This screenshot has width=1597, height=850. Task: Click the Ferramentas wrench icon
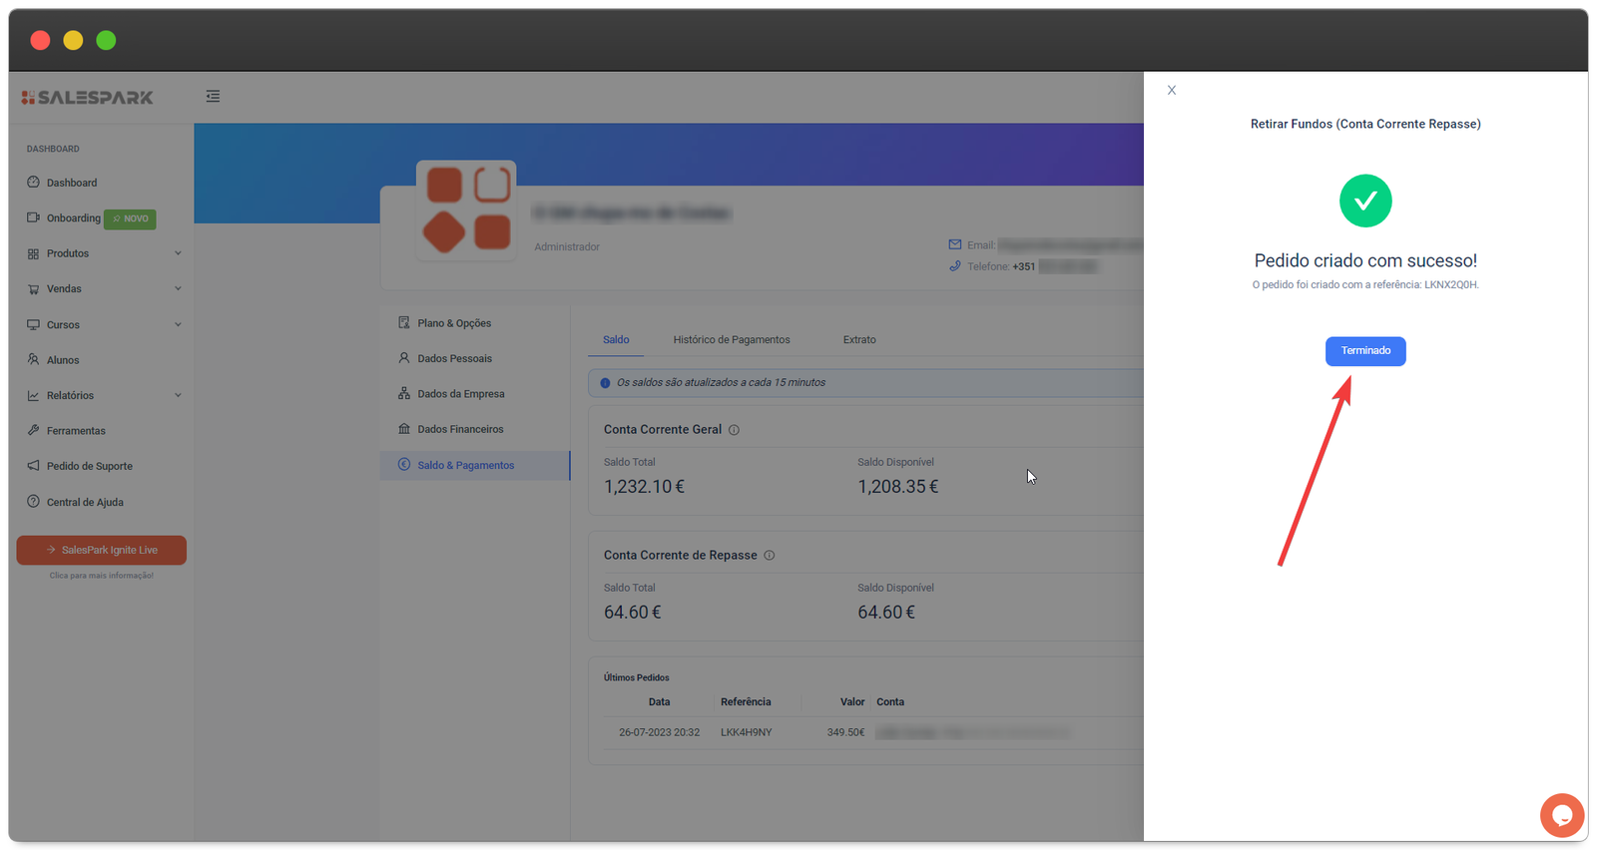pos(33,430)
